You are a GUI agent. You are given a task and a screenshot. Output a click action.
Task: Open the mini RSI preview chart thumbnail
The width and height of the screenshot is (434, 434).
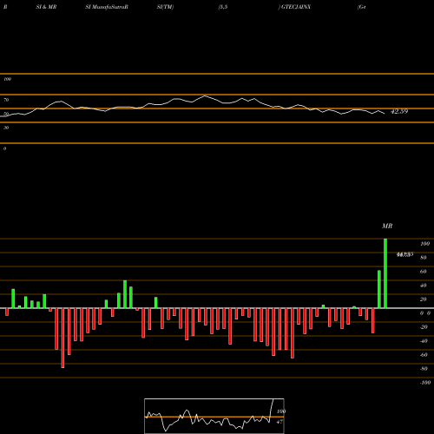pyautogui.click(x=214, y=416)
